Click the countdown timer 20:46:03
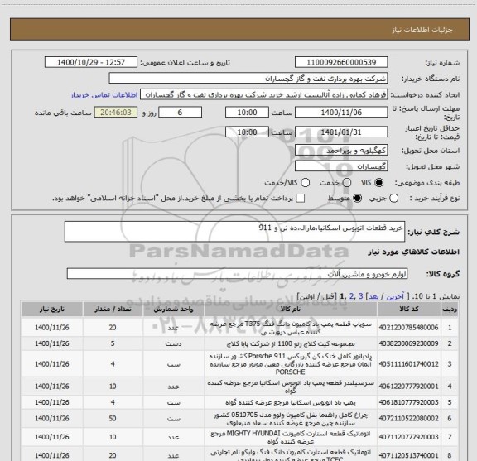 pos(116,113)
